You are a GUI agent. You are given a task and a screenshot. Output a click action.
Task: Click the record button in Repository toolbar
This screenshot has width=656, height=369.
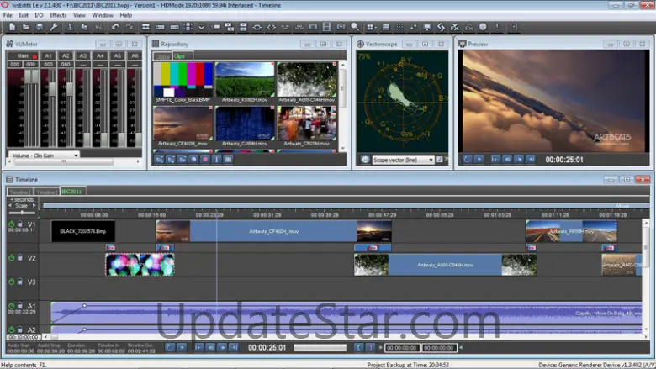click(x=204, y=158)
